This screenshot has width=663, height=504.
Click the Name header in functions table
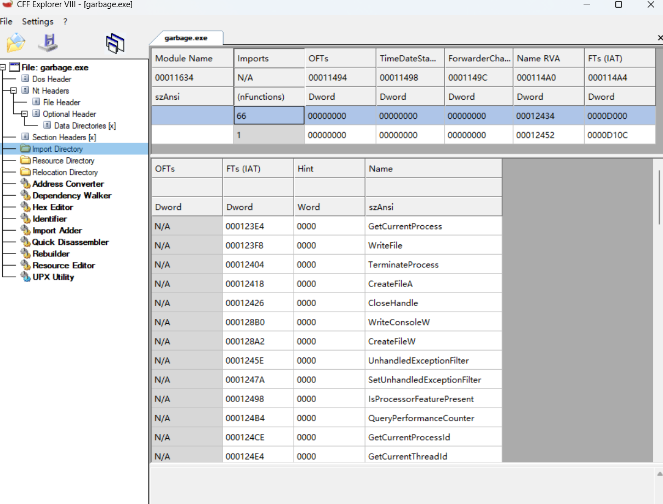433,169
